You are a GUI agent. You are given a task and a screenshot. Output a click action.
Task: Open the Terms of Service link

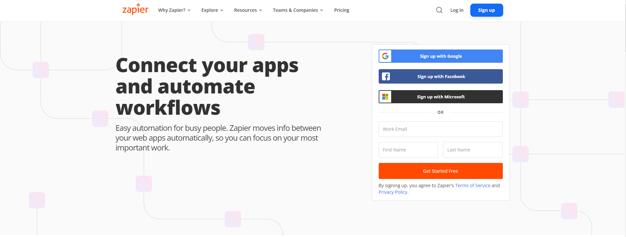[473, 186]
